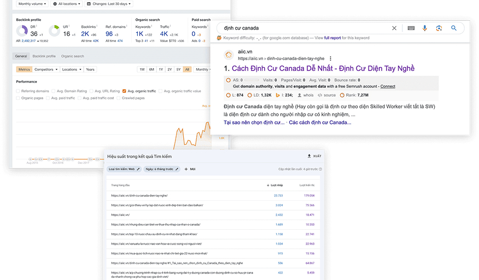This screenshot has width=479, height=280.
Task: Edit the Loại tìm kiếm: Web filter pencil
Action: pyautogui.click(x=138, y=169)
